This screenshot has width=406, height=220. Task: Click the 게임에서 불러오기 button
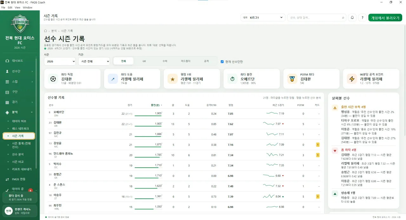[x=385, y=18]
